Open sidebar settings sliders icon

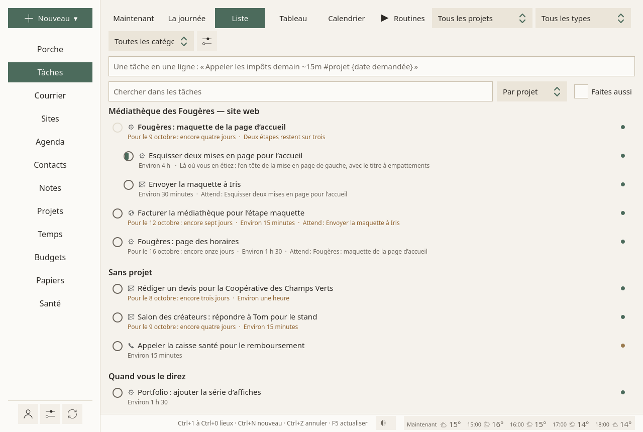pyautogui.click(x=50, y=414)
